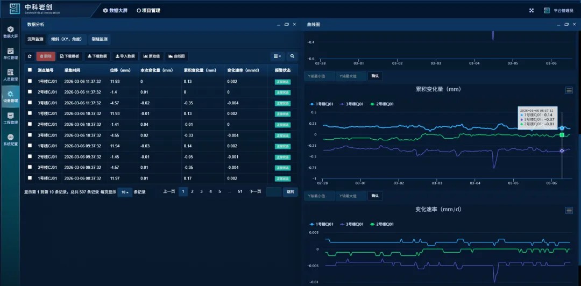Open menu icon on 累积变化量 chart
Screen dimensions: 581x286
569,90
